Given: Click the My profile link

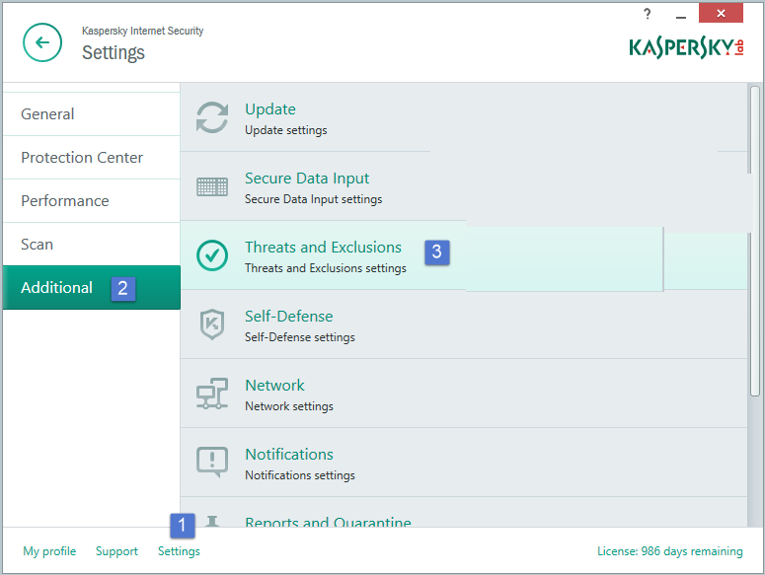Looking at the screenshot, I should point(49,551).
